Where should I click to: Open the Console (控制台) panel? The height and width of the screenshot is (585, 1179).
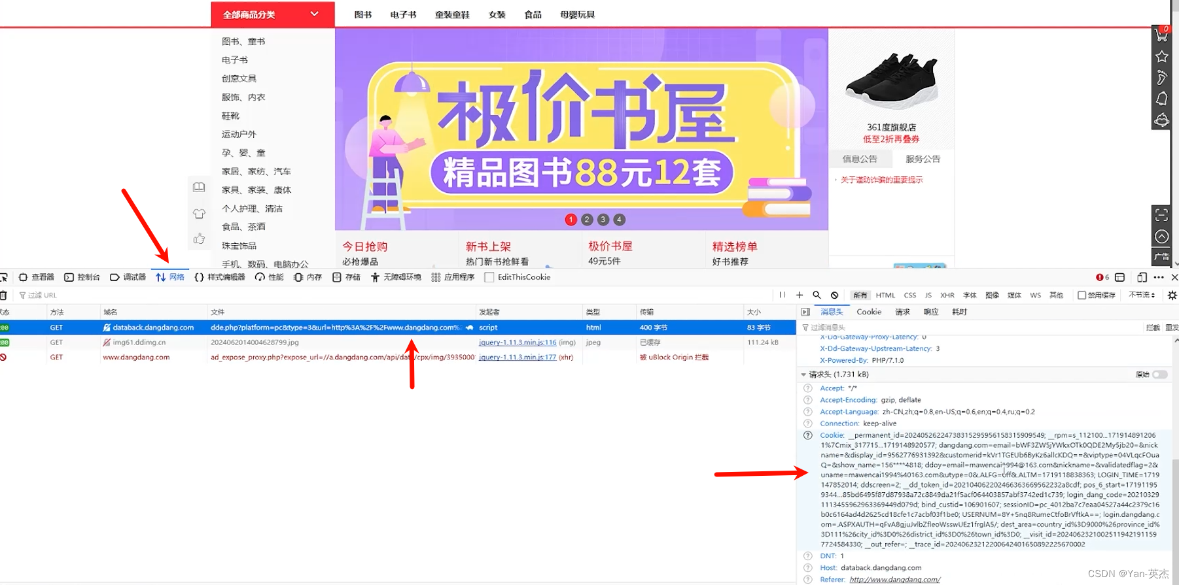pos(82,277)
